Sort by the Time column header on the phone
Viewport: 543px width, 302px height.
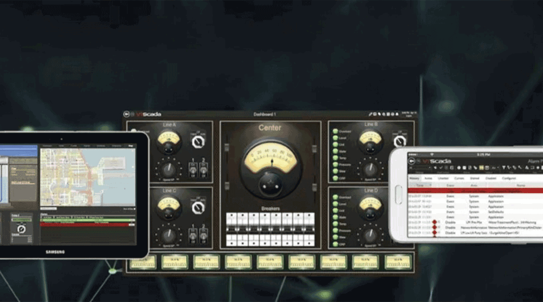(x=420, y=186)
